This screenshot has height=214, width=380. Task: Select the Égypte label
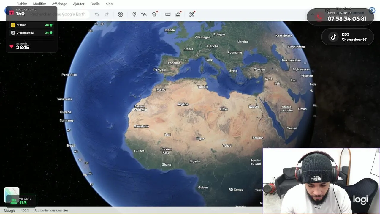pyautogui.click(x=254, y=107)
